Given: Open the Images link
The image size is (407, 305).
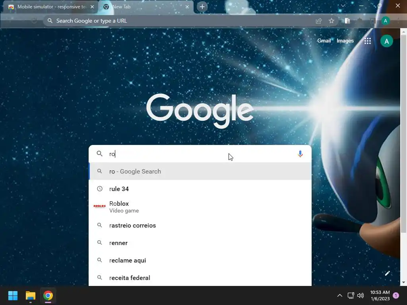Looking at the screenshot, I should point(345,41).
